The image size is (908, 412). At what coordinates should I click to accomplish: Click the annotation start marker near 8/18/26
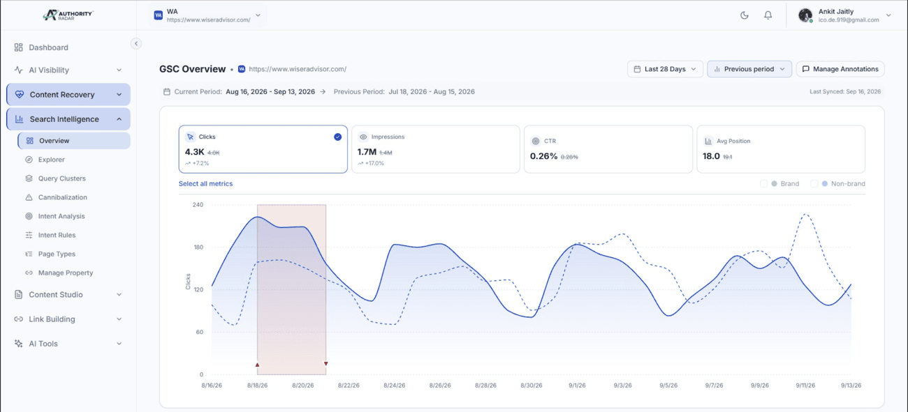pos(257,365)
